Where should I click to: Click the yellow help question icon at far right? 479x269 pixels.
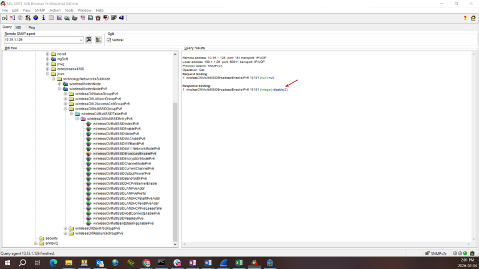pos(465,18)
